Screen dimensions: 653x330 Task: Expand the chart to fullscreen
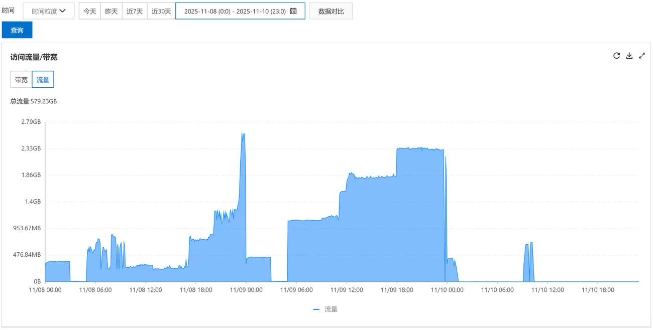click(x=641, y=56)
